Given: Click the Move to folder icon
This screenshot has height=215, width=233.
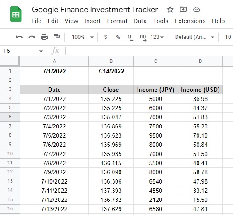Looking at the screenshot, I should click(183, 10).
